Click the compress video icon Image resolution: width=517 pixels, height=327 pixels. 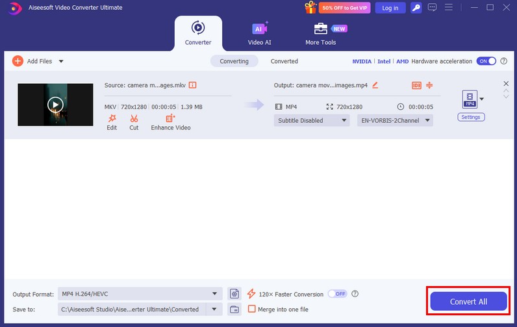click(429, 85)
